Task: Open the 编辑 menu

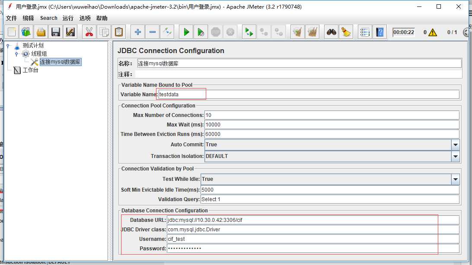Action: (x=28, y=18)
